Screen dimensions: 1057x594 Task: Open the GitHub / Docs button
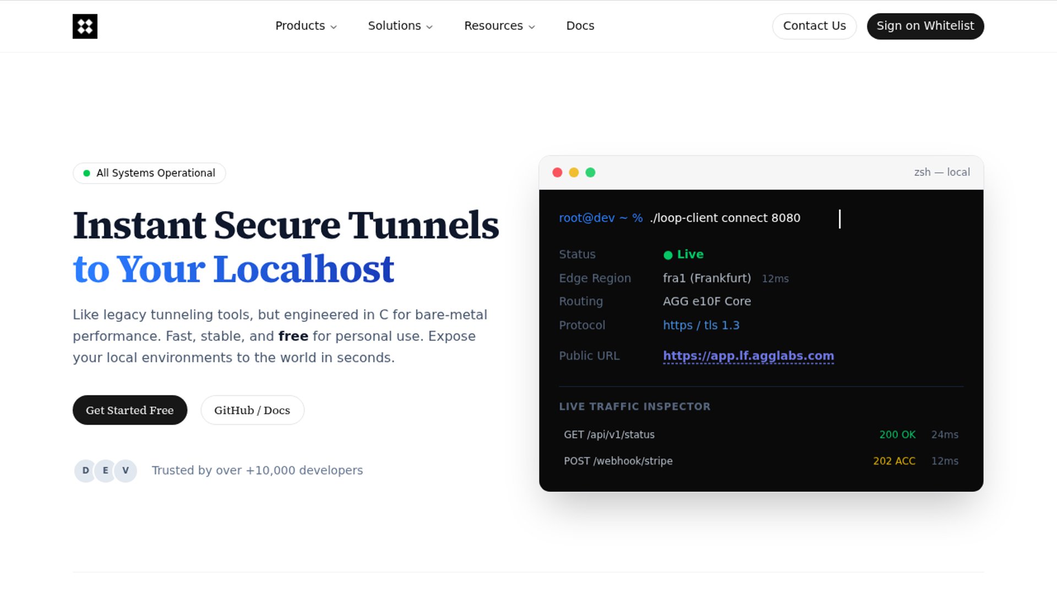coord(252,410)
